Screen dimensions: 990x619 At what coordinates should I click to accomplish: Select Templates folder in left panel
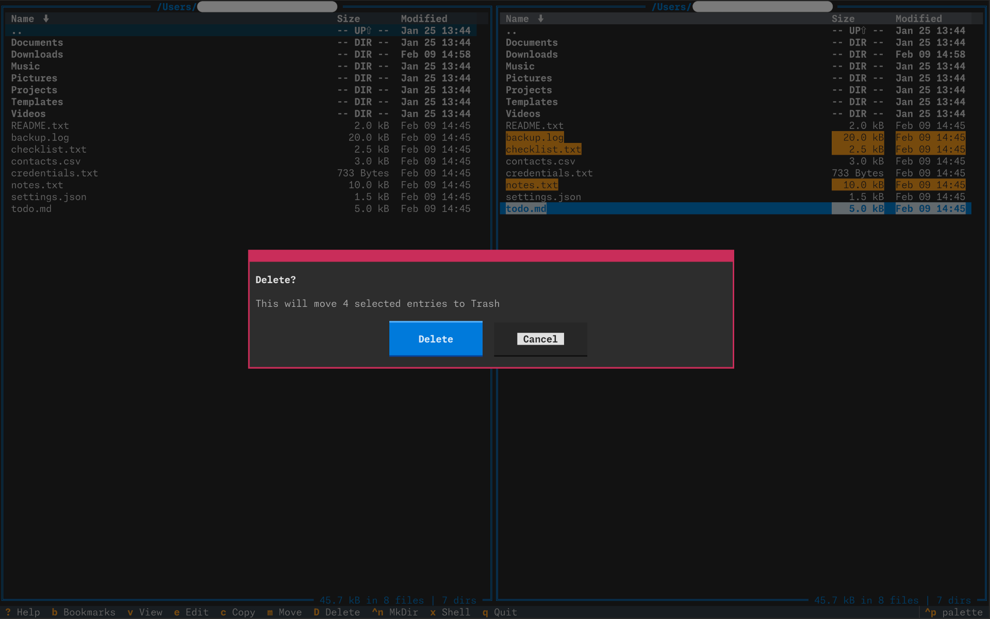click(241, 102)
